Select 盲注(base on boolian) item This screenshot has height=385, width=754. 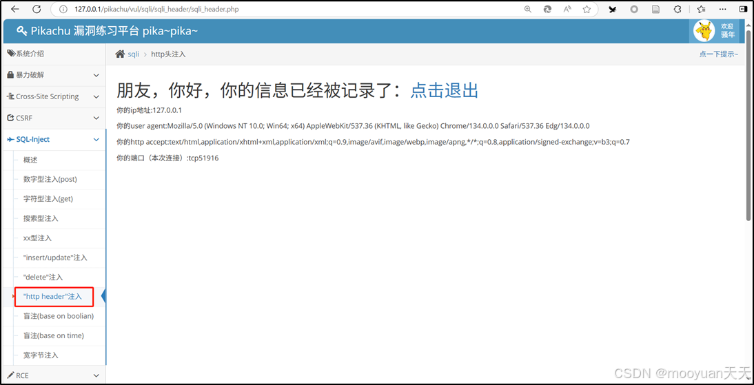point(58,316)
